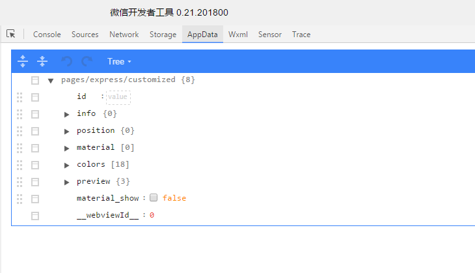Image resolution: width=475 pixels, height=273 pixels.
Task: Open action menu for preview row
Action: [35, 182]
